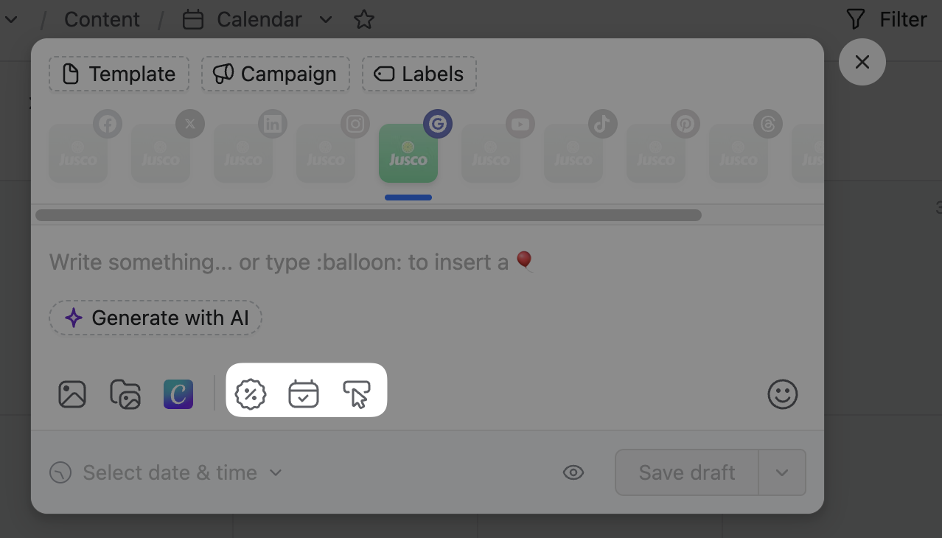Click the profile list horizontal scrollbar

tap(369, 215)
